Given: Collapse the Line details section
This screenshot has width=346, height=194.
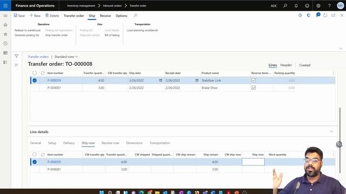Looking at the screenshot, I should [331, 131].
